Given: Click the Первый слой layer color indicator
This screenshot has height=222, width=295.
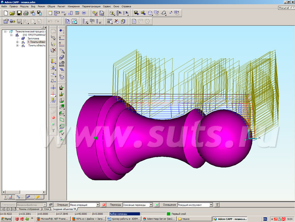Looking at the screenshot, I should [x=168, y=213].
